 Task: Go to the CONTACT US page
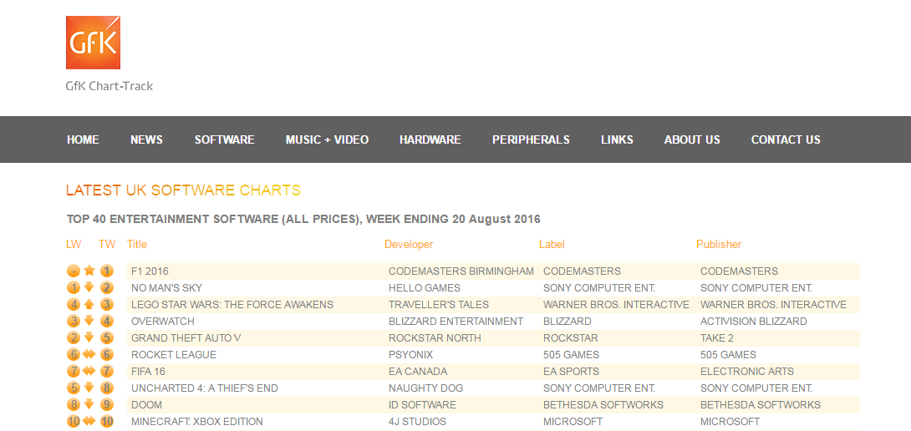pyautogui.click(x=786, y=139)
